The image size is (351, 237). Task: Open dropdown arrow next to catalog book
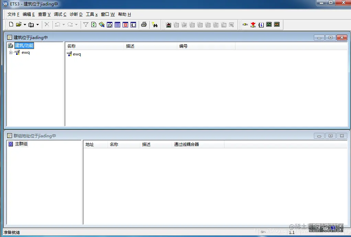[38, 25]
